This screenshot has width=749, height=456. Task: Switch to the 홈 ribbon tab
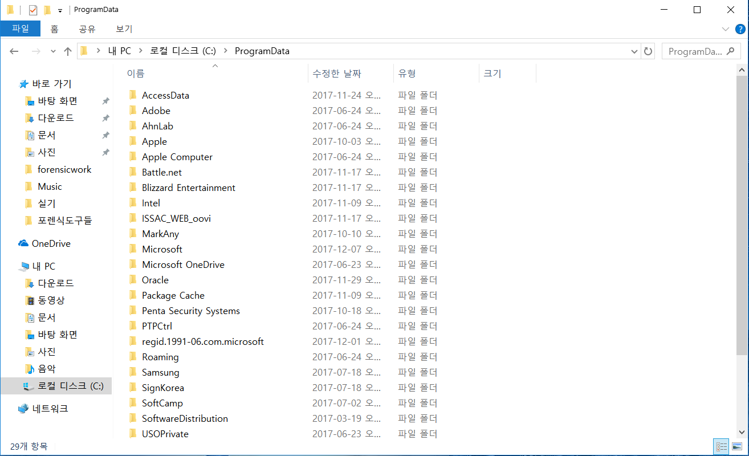[54, 28]
